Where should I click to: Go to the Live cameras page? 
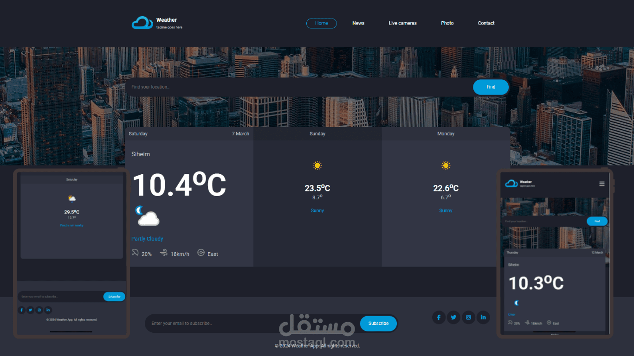[x=402, y=23]
